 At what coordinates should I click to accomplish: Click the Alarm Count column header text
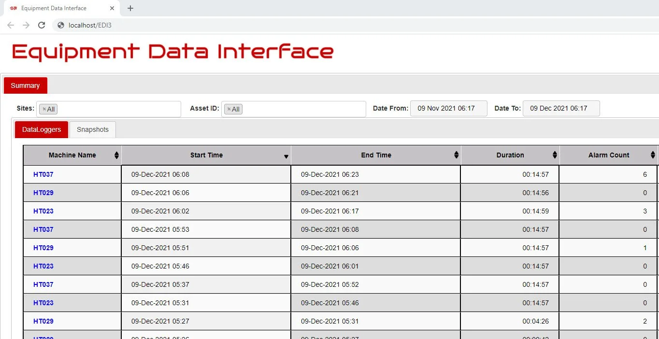609,155
